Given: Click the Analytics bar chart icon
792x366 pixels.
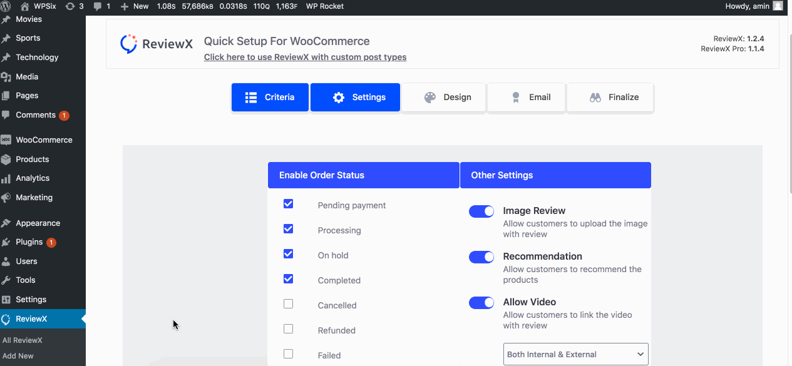Looking at the screenshot, I should click(x=6, y=178).
